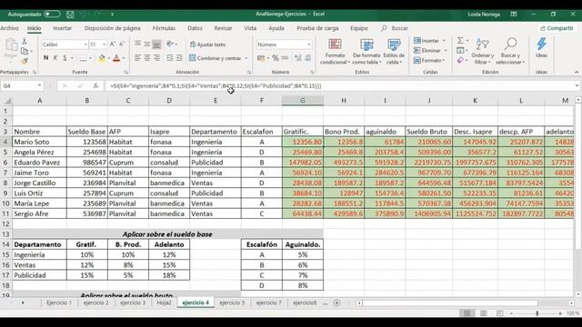Open the Calibri font name dropdown

click(x=85, y=45)
